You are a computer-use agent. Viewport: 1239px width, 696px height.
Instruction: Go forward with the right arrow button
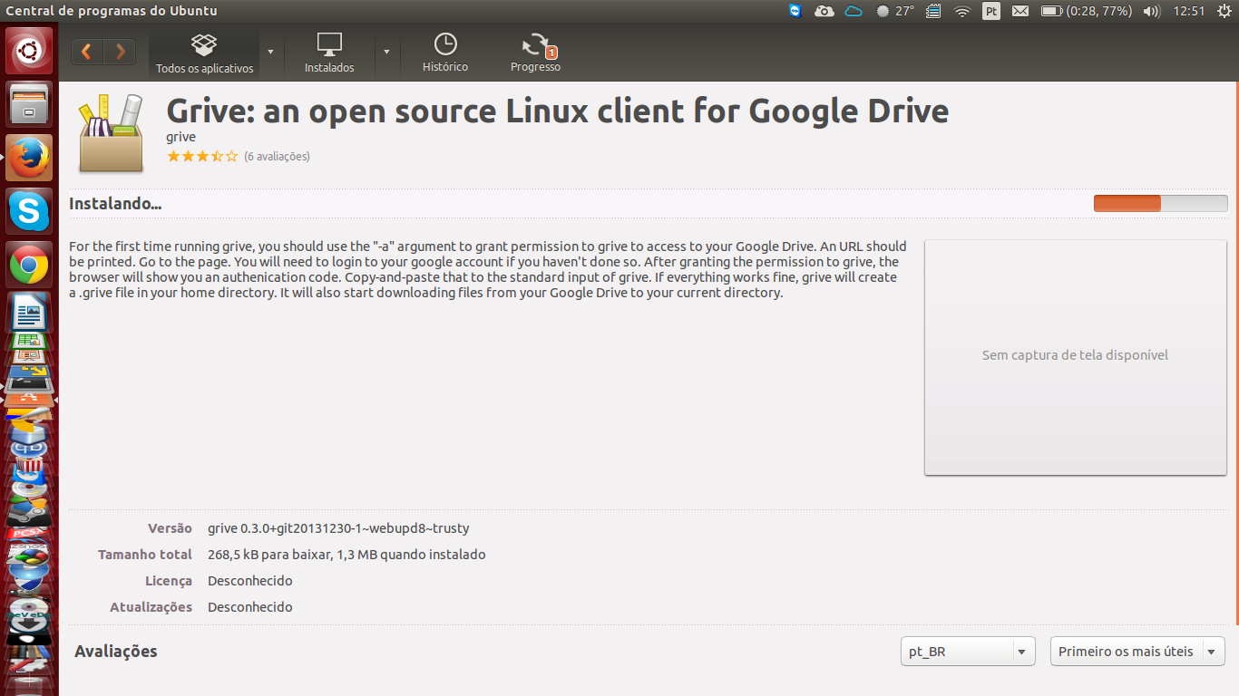[x=120, y=52]
